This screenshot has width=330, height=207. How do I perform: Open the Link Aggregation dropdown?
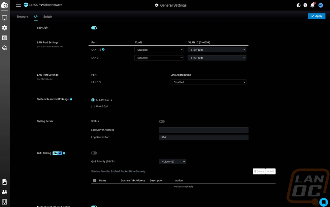tap(208, 82)
